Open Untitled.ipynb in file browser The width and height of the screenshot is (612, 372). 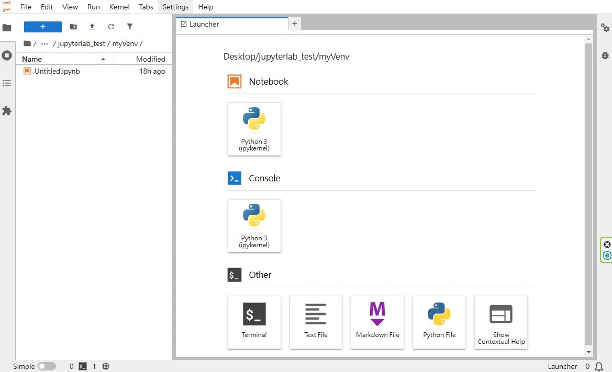pos(57,71)
